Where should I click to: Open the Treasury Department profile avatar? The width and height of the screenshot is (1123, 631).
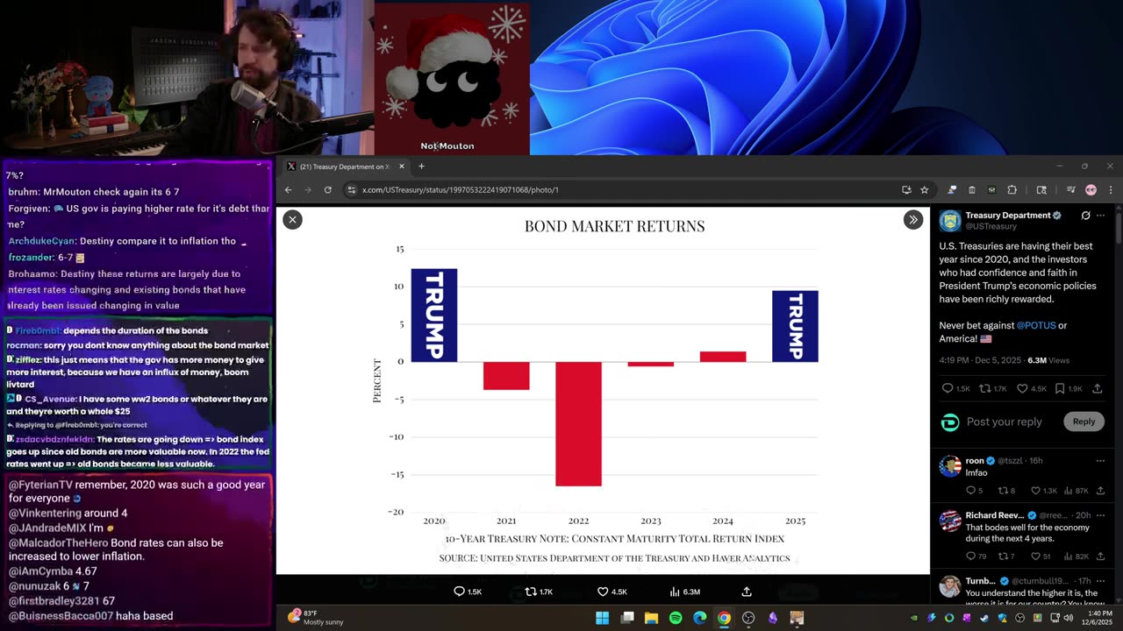(950, 220)
